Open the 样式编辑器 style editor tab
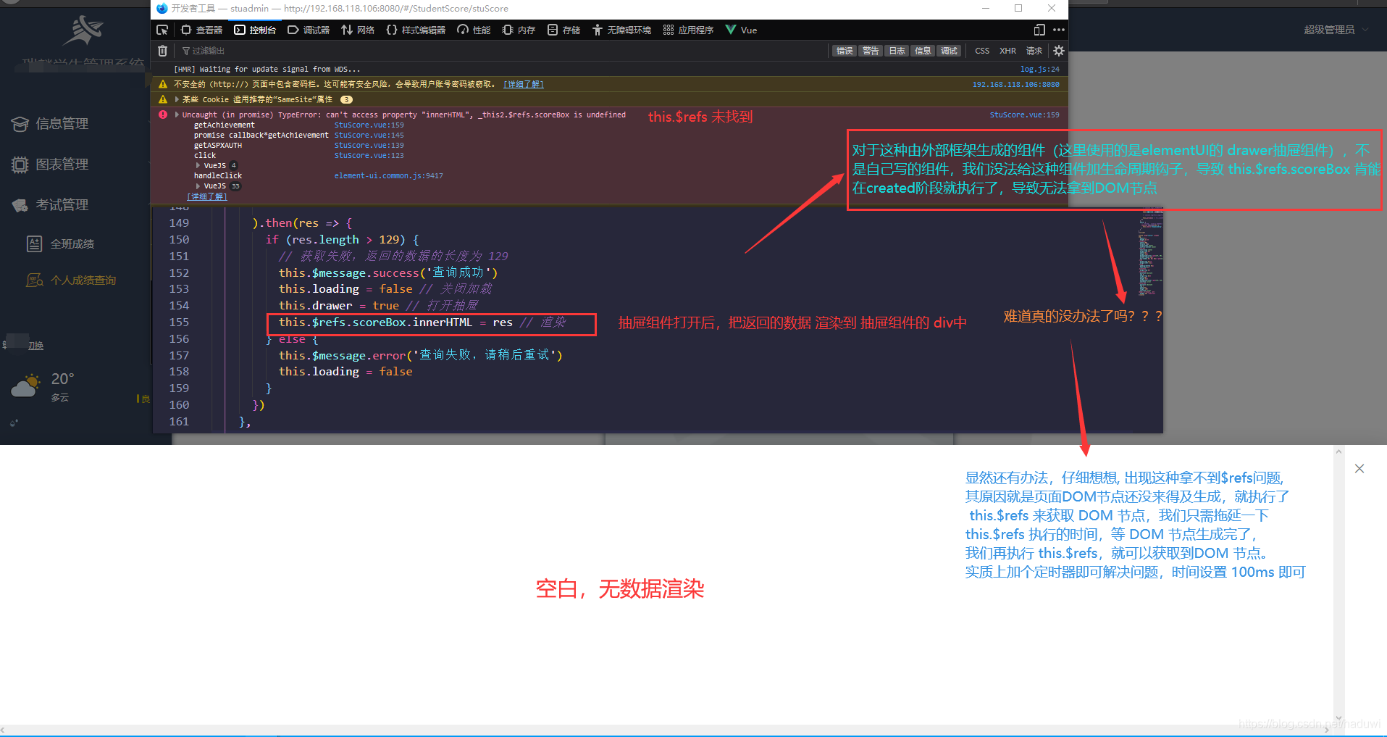 tap(416, 30)
